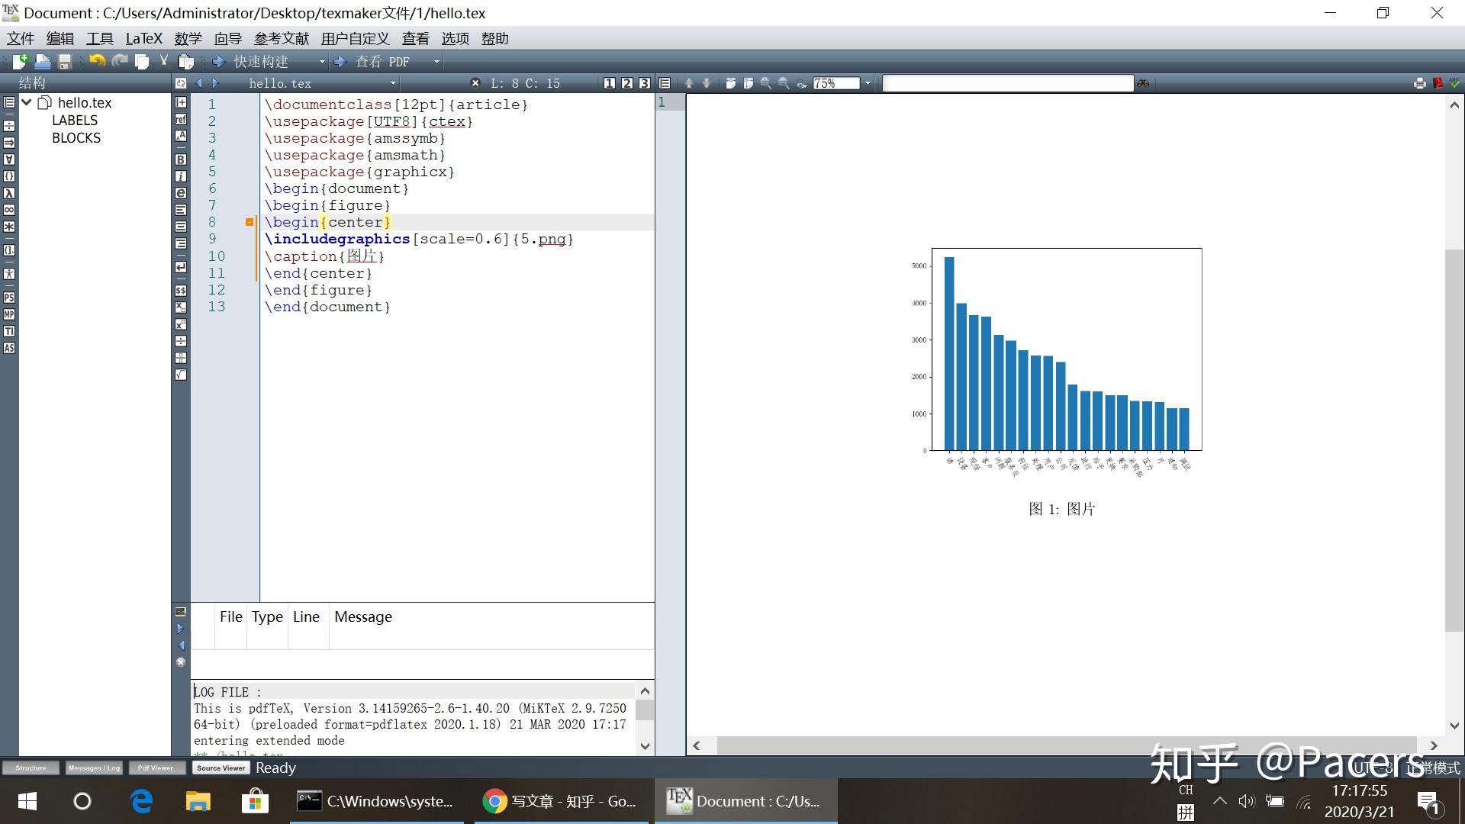The width and height of the screenshot is (1465, 824).
Task: Select LABELS in structure tree
Action: [x=75, y=121]
